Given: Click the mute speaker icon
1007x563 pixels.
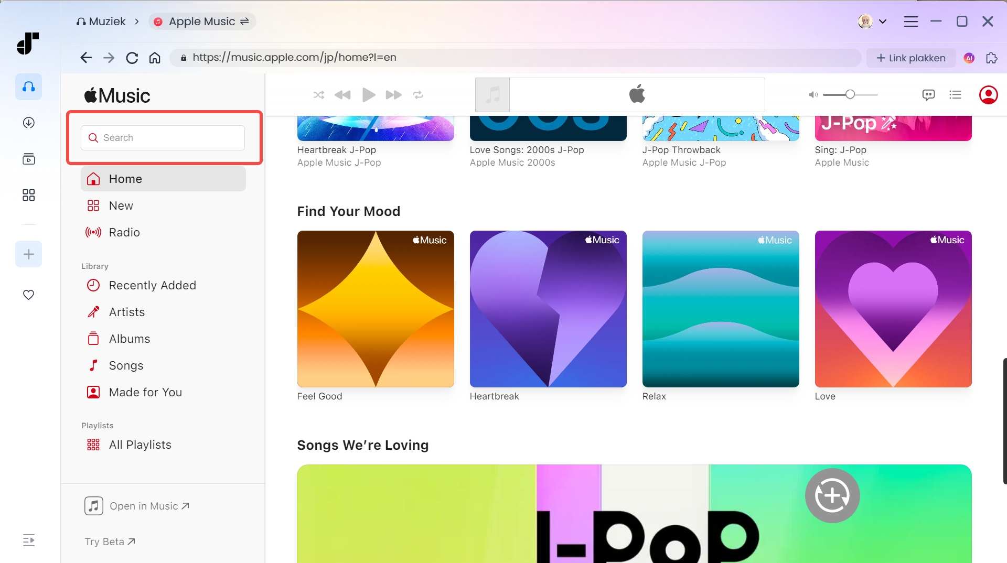Looking at the screenshot, I should [x=813, y=95].
